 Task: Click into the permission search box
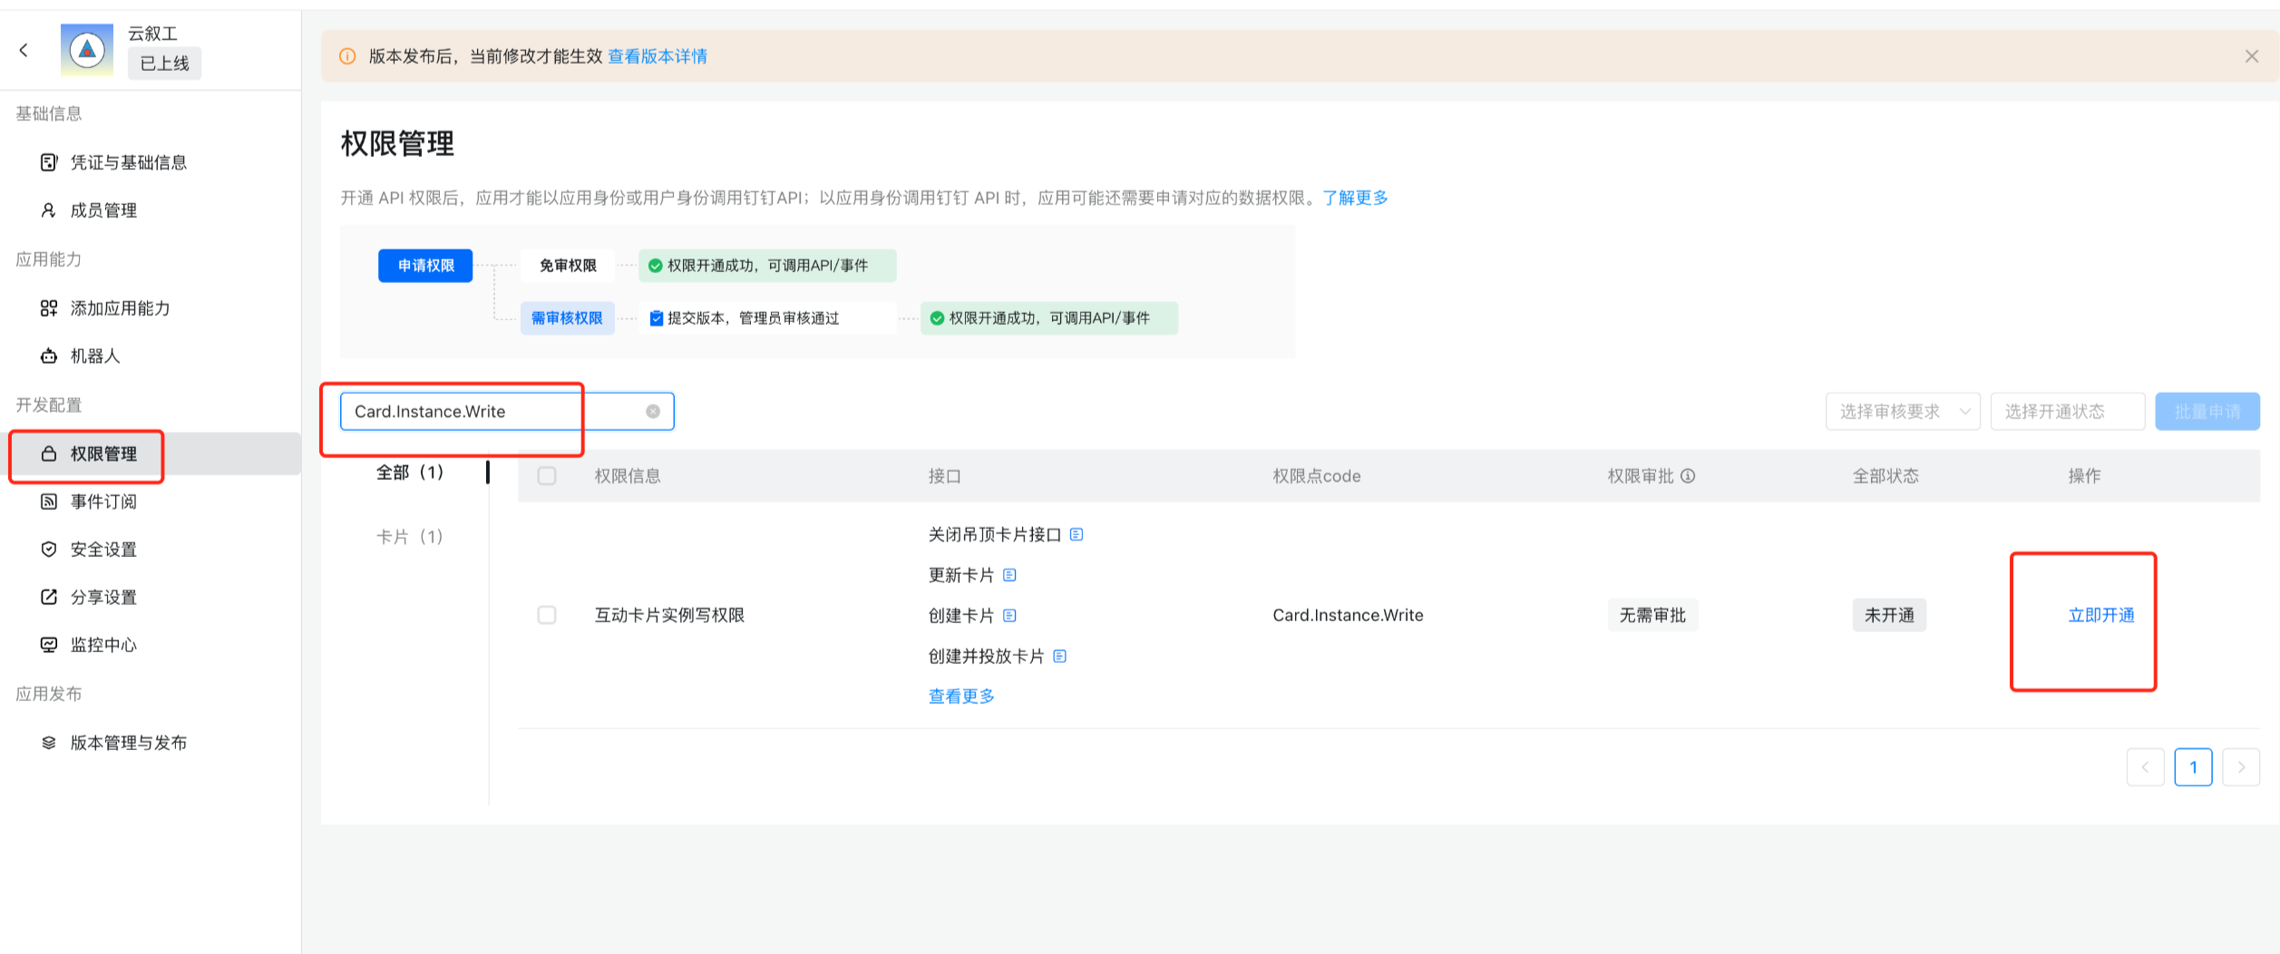(x=490, y=412)
